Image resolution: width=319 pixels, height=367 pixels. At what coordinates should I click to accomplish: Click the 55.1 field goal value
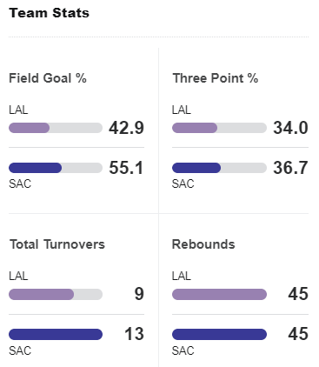click(126, 168)
